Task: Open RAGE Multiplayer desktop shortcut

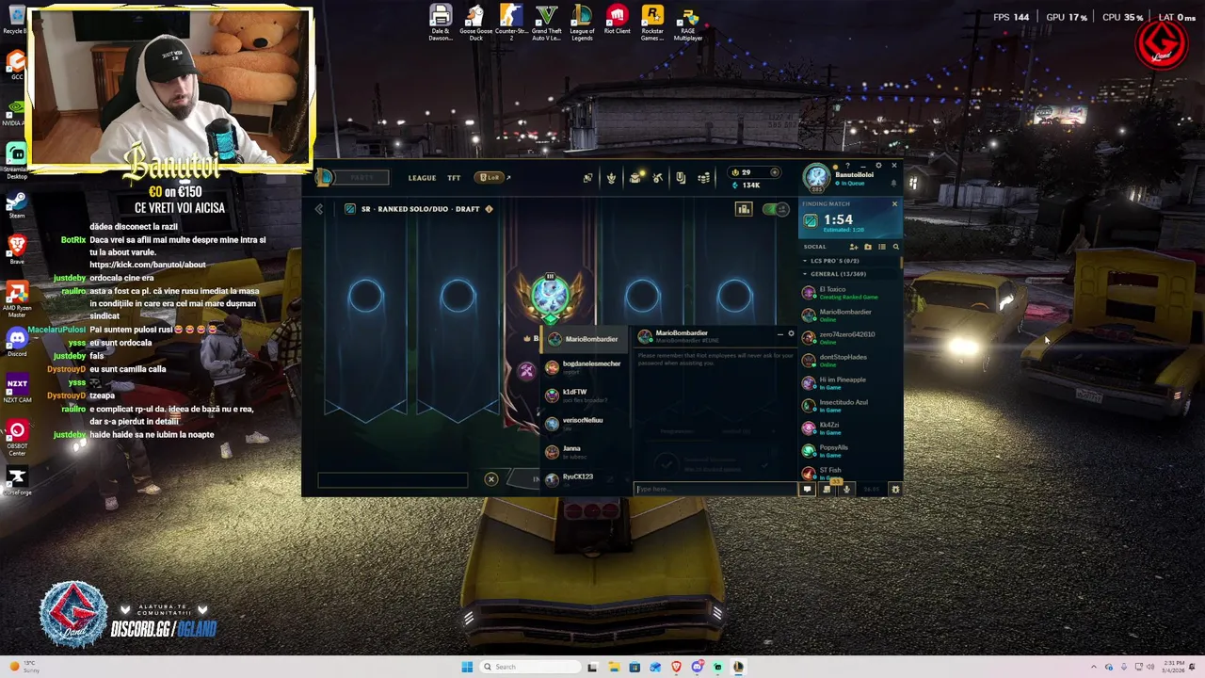Action: (688, 23)
